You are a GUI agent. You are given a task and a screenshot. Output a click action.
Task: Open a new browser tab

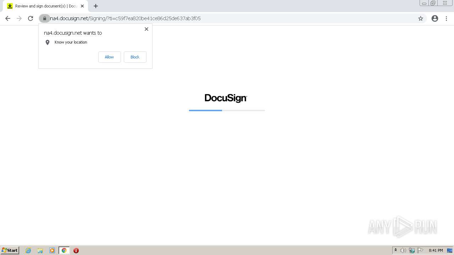pos(96,6)
